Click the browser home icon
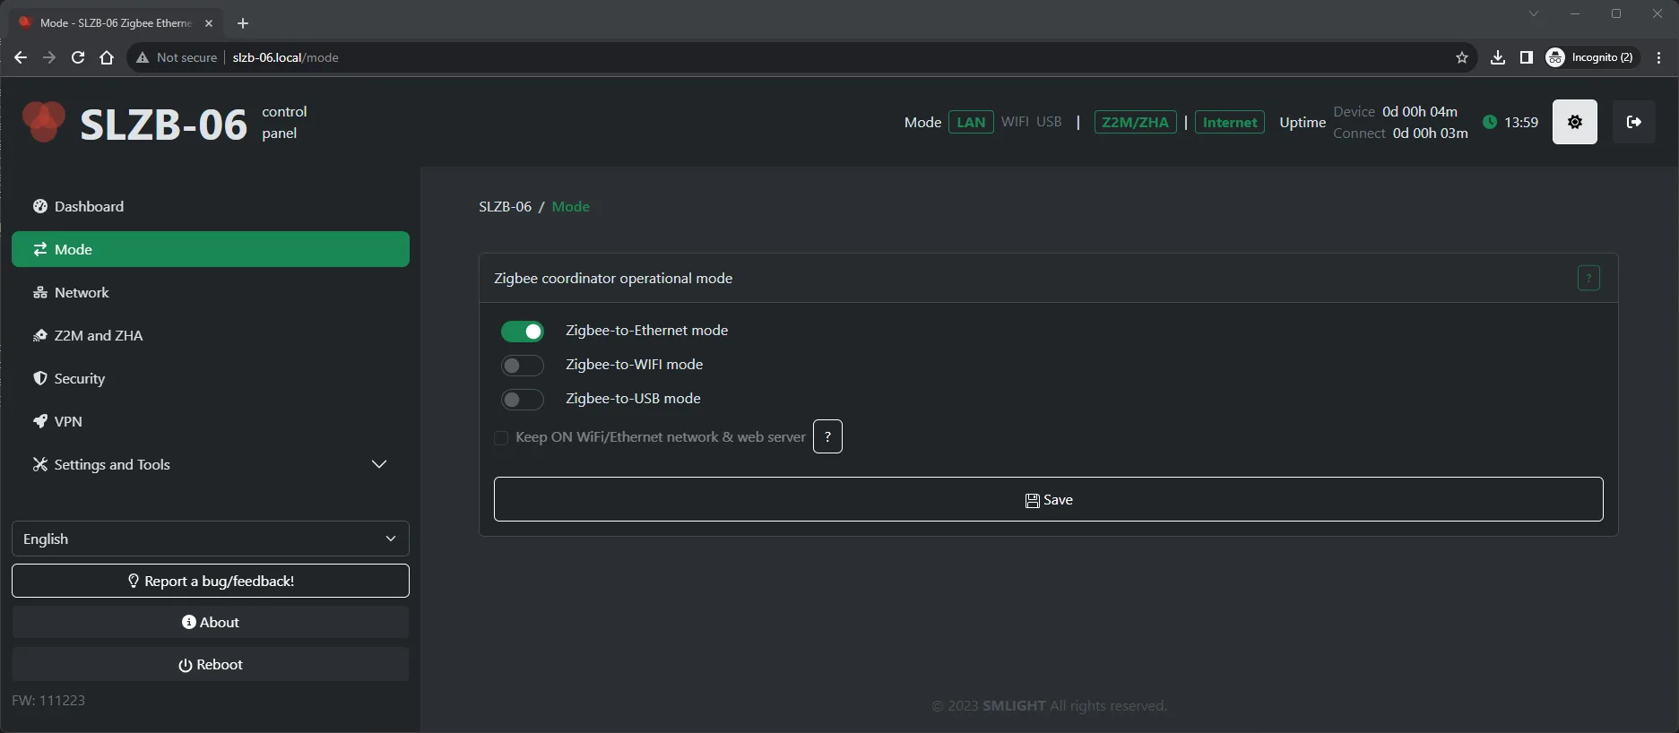Image resolution: width=1679 pixels, height=733 pixels. [107, 57]
